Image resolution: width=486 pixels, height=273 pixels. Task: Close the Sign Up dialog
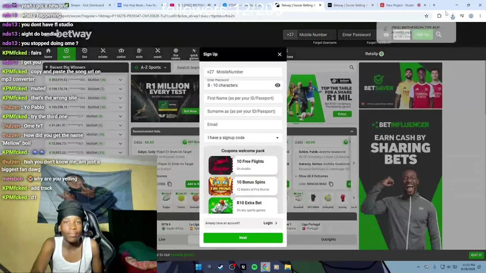(280, 54)
